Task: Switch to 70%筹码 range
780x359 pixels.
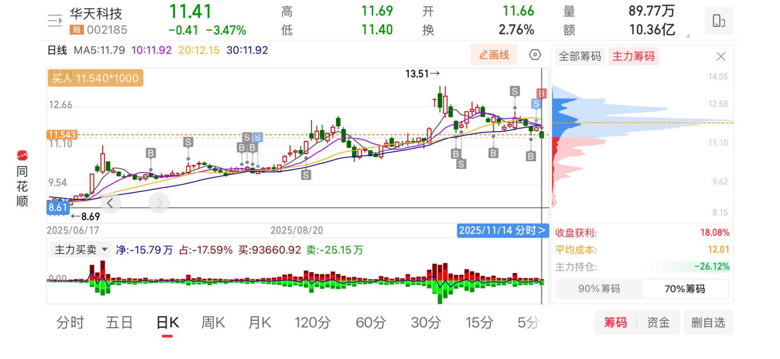Action: tap(685, 289)
